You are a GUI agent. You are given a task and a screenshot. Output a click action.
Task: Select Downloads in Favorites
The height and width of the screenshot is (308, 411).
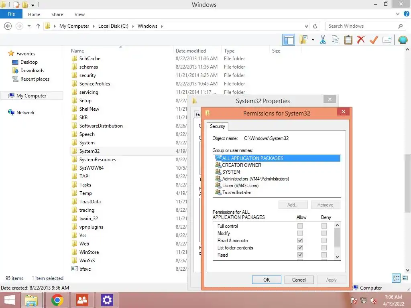coord(32,71)
